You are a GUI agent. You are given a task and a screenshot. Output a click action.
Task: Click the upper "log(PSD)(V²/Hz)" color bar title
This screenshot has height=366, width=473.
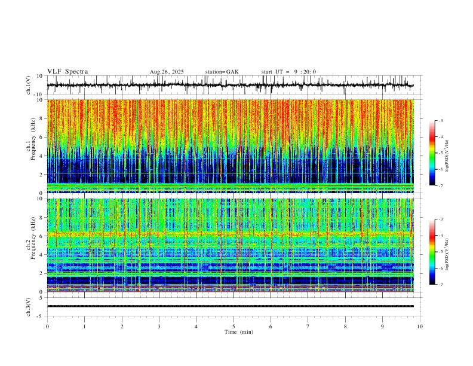click(447, 155)
